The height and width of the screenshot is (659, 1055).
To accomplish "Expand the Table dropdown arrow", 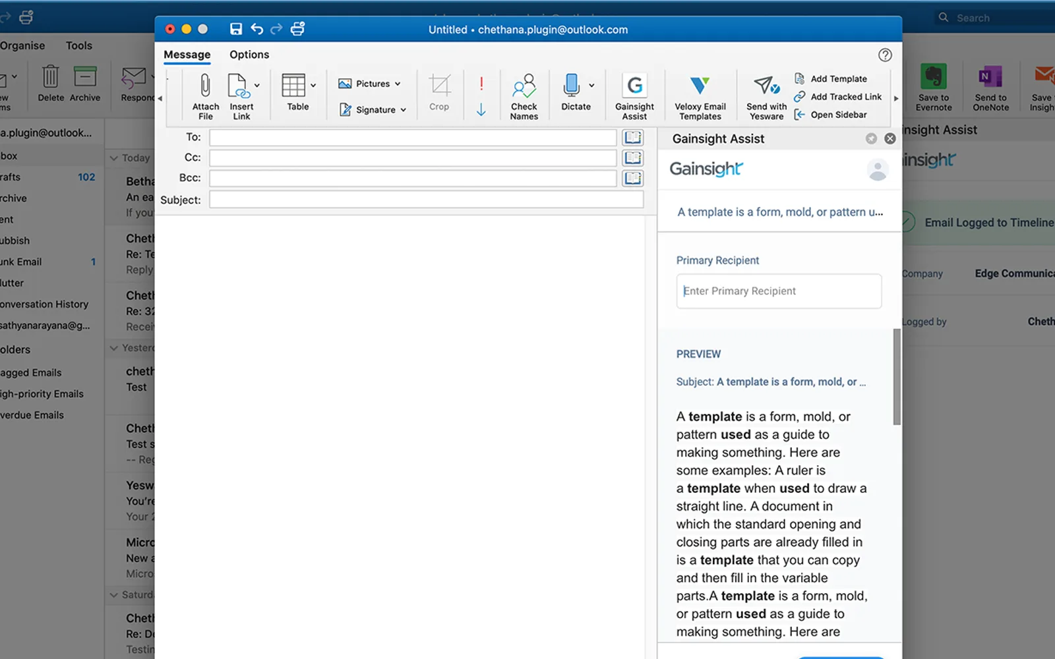I will point(313,86).
